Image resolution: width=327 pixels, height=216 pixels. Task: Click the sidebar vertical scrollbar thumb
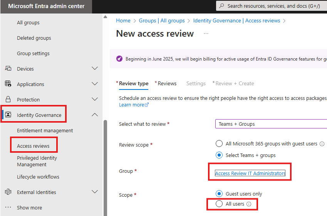105,168
